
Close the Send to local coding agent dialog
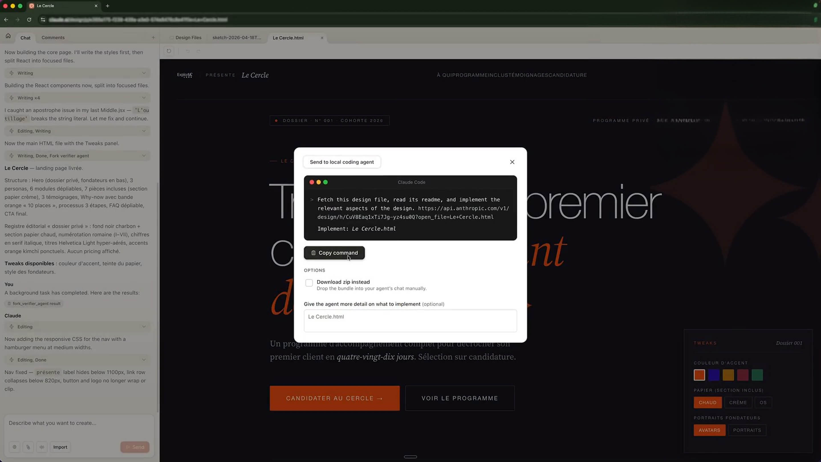pos(512,162)
